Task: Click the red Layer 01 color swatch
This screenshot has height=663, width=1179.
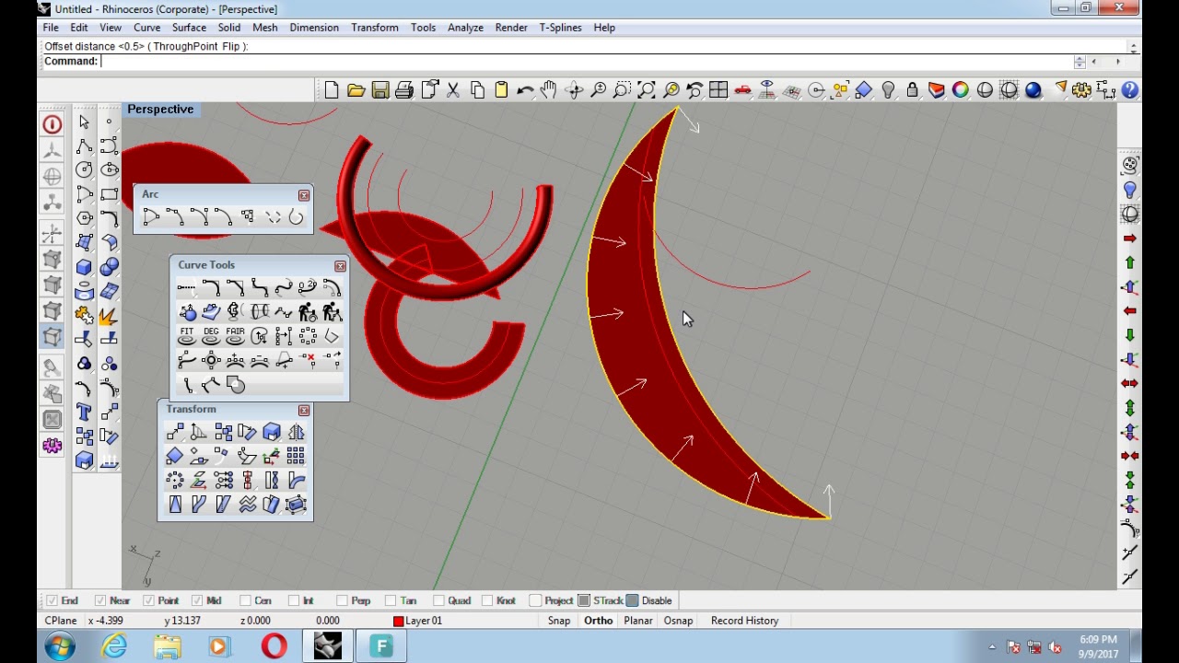Action: [x=399, y=621]
